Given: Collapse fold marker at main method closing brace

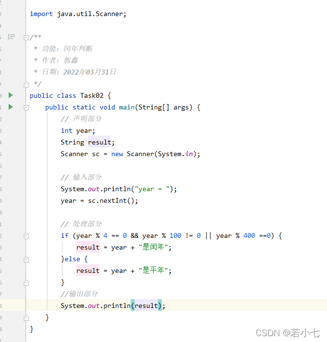Looking at the screenshot, I should [x=26, y=318].
